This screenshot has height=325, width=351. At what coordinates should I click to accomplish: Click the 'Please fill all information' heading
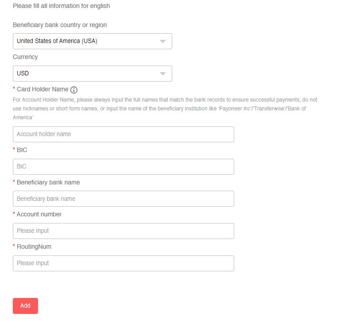[61, 6]
